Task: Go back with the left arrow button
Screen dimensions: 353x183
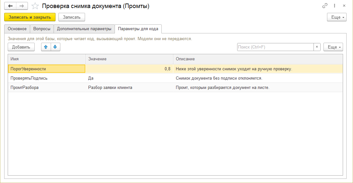Action: pyautogui.click(x=10, y=6)
